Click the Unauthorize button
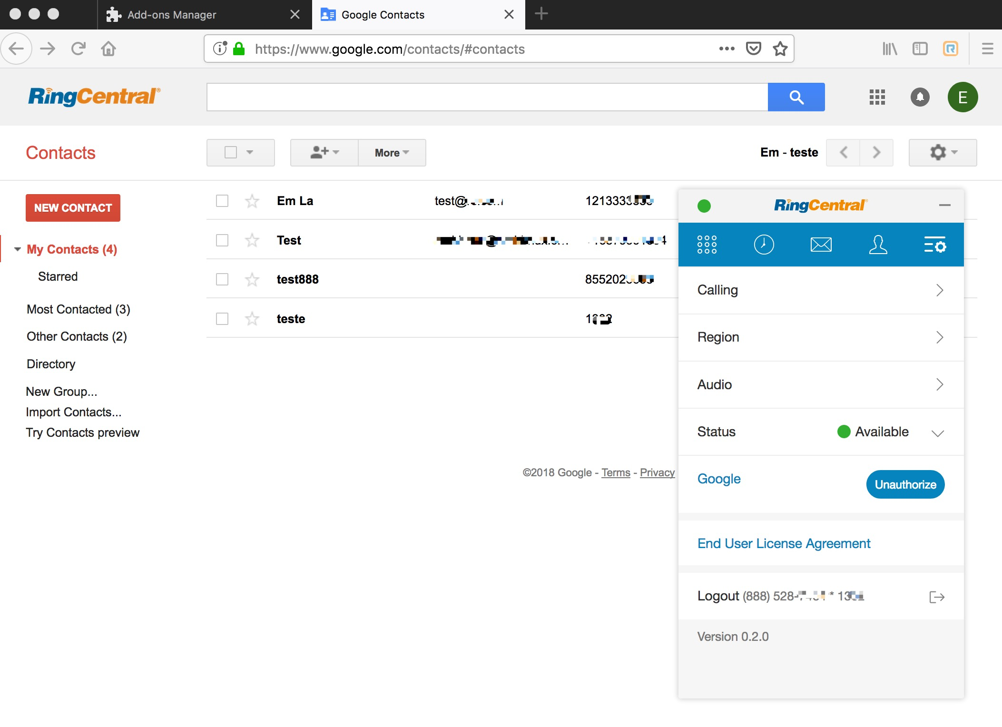Image resolution: width=1002 pixels, height=727 pixels. 905,484
